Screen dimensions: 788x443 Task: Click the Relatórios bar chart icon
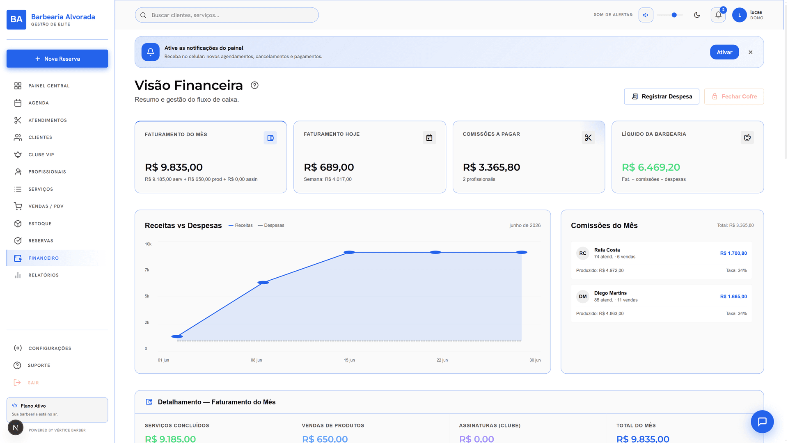coord(18,275)
